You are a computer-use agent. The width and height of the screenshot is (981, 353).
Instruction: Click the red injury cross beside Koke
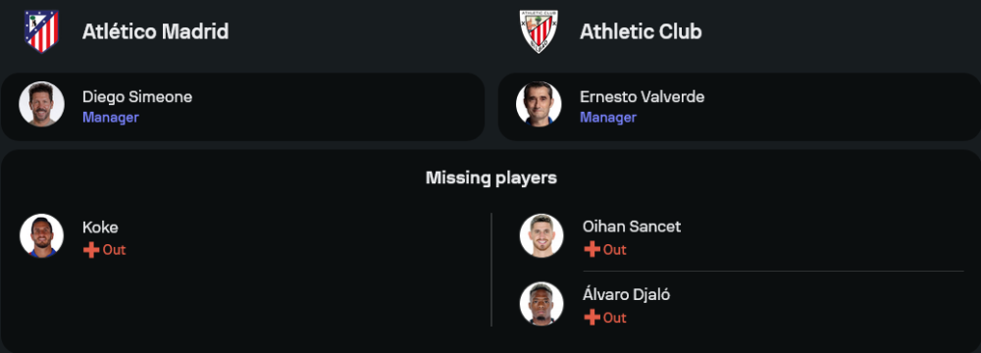[91, 250]
